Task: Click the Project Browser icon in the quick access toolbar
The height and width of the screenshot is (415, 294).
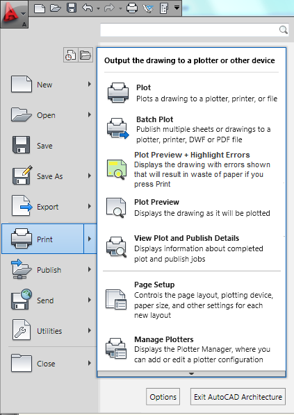Action: (164, 8)
